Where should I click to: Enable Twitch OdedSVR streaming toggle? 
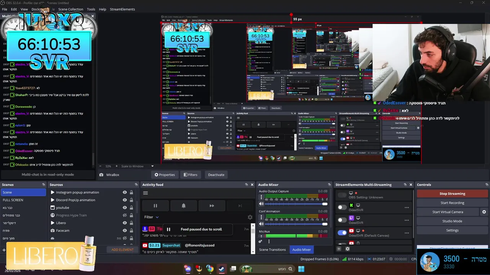(x=342, y=220)
